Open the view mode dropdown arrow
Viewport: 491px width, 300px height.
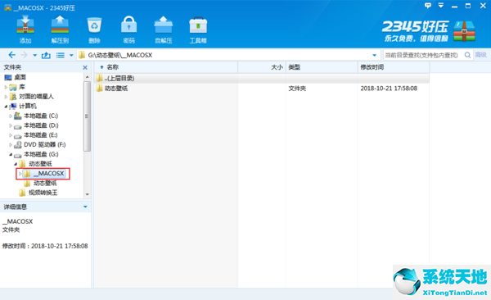[71, 56]
